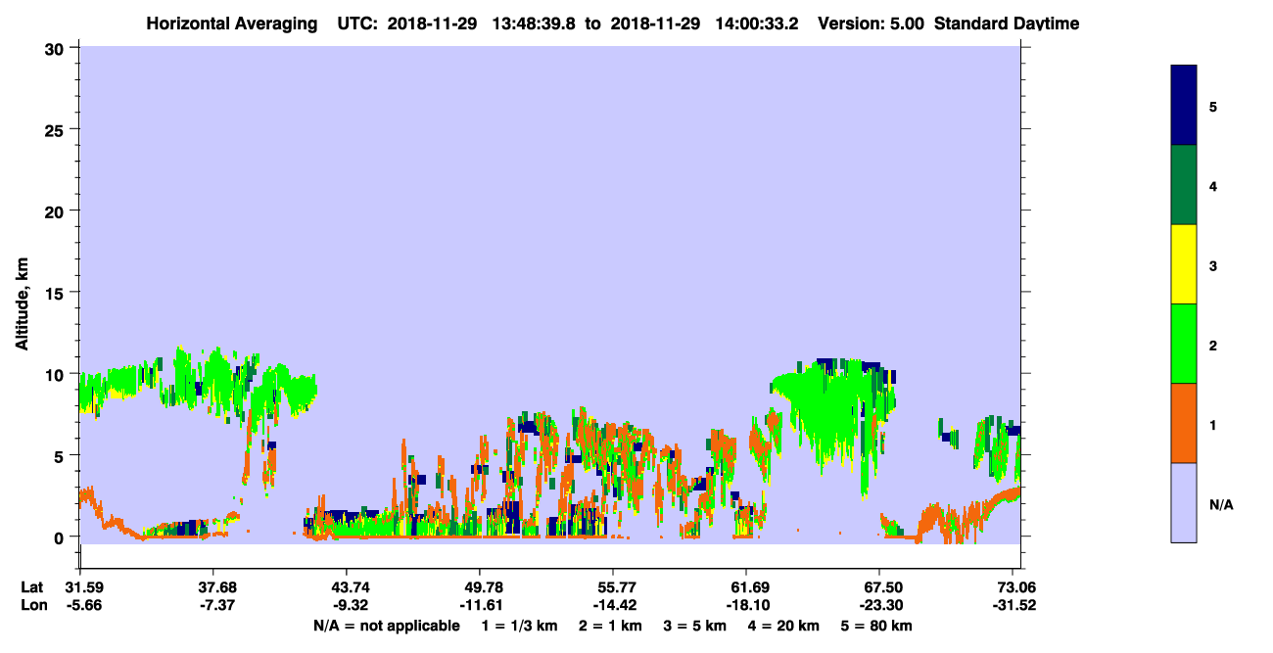Click the lavender N/A colorbar segment
1273x653 pixels.
(x=1184, y=502)
